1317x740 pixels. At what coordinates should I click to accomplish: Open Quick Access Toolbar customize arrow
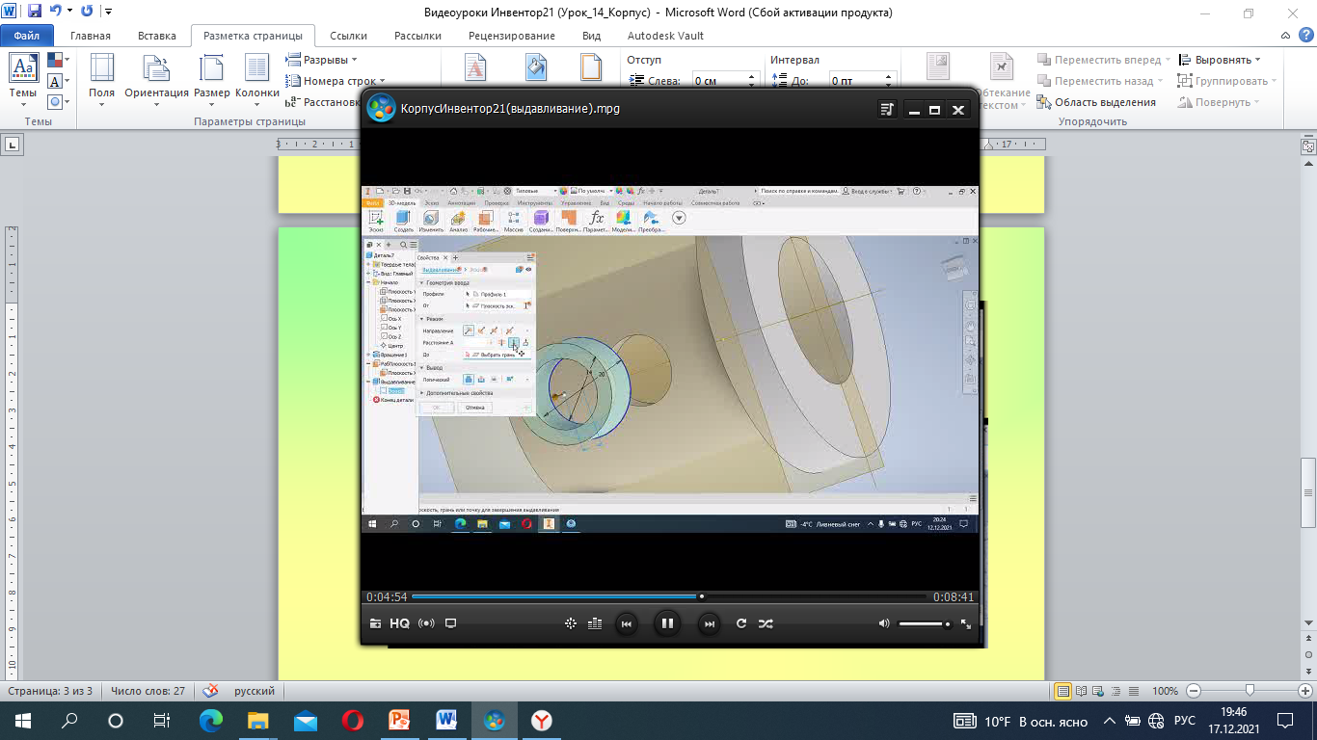coord(107,13)
